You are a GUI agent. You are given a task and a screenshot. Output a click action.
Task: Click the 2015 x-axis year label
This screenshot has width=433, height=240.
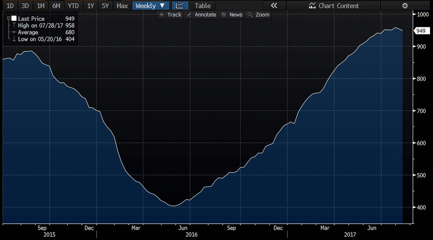(x=49, y=234)
